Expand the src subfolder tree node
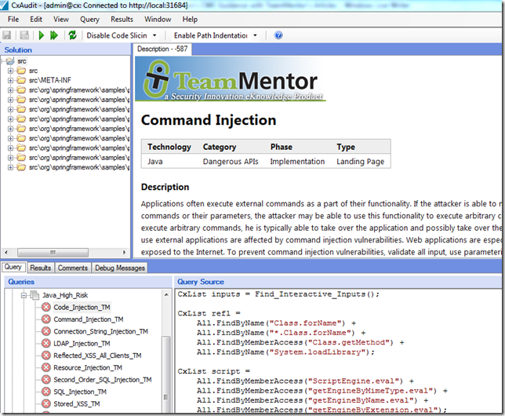 point(11,71)
